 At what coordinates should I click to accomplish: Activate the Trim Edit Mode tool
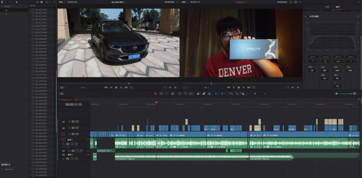pos(161,94)
